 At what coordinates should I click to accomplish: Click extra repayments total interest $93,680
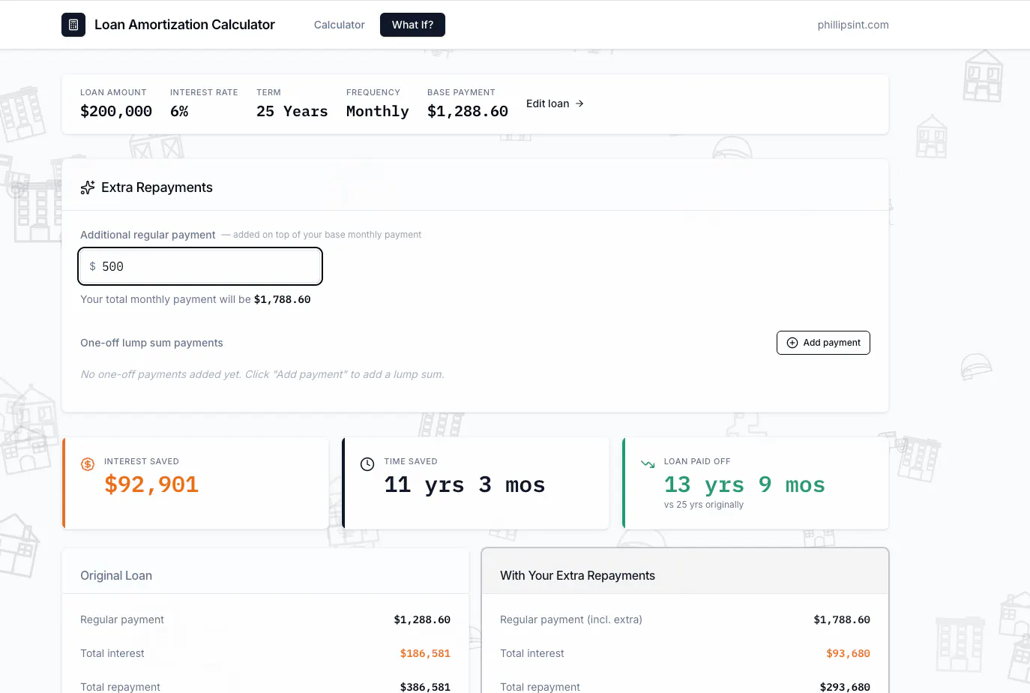click(848, 653)
